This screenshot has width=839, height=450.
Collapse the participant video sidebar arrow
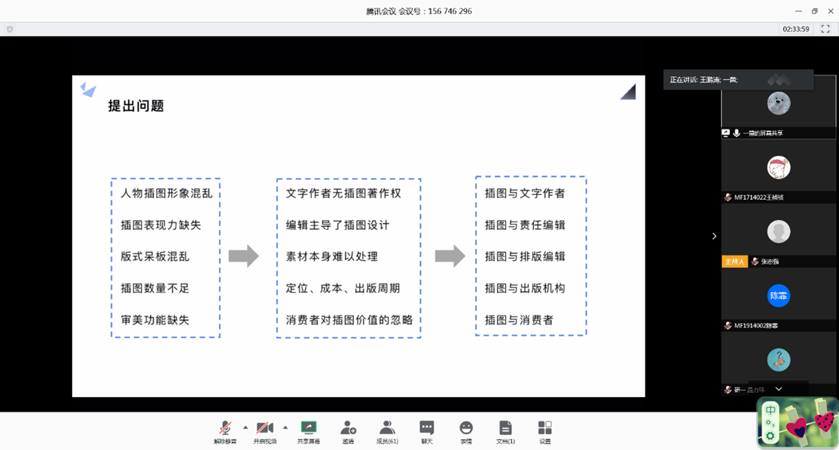pos(714,236)
